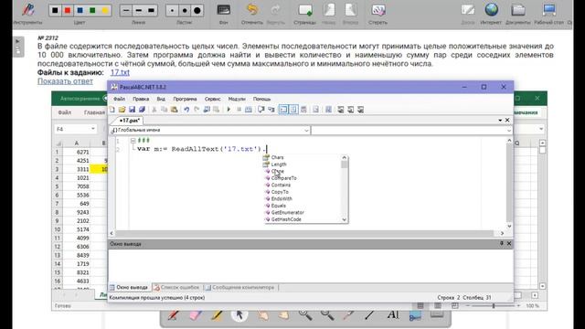Screen dimensions: 585x329
Task: Switch to Сообщения компилятора tab
Action: pos(239,287)
